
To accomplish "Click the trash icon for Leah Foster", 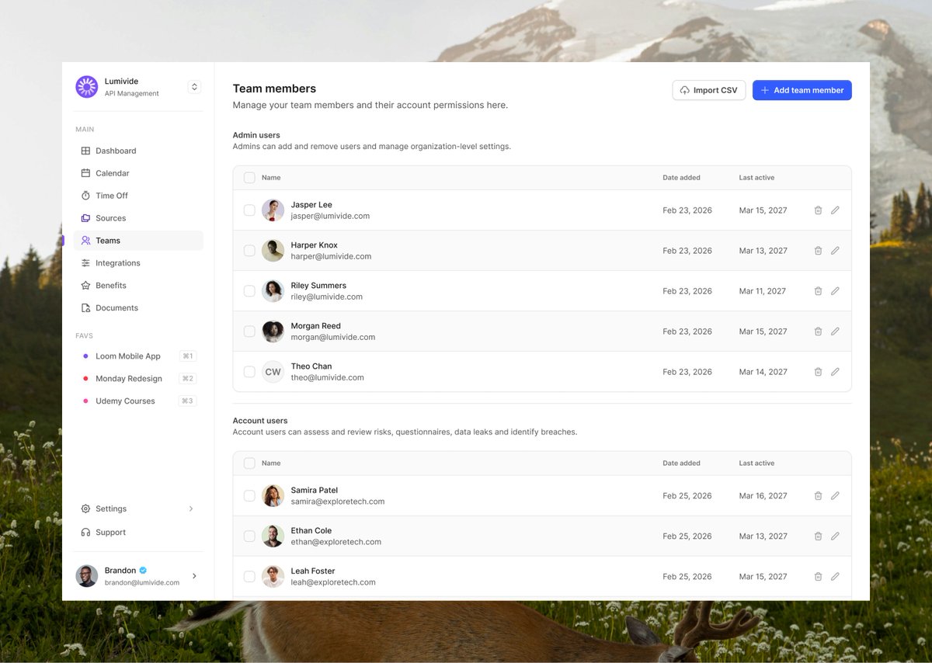I will click(x=818, y=577).
